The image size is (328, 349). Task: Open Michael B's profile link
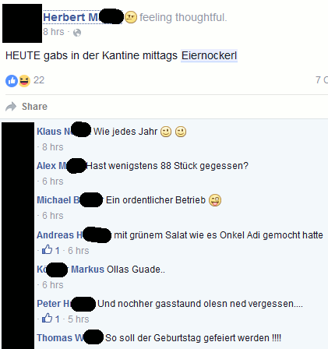[x=69, y=200]
